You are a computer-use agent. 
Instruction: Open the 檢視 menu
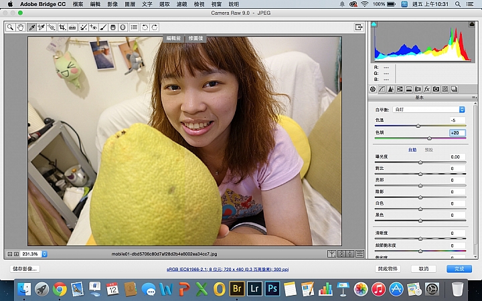[199, 4]
